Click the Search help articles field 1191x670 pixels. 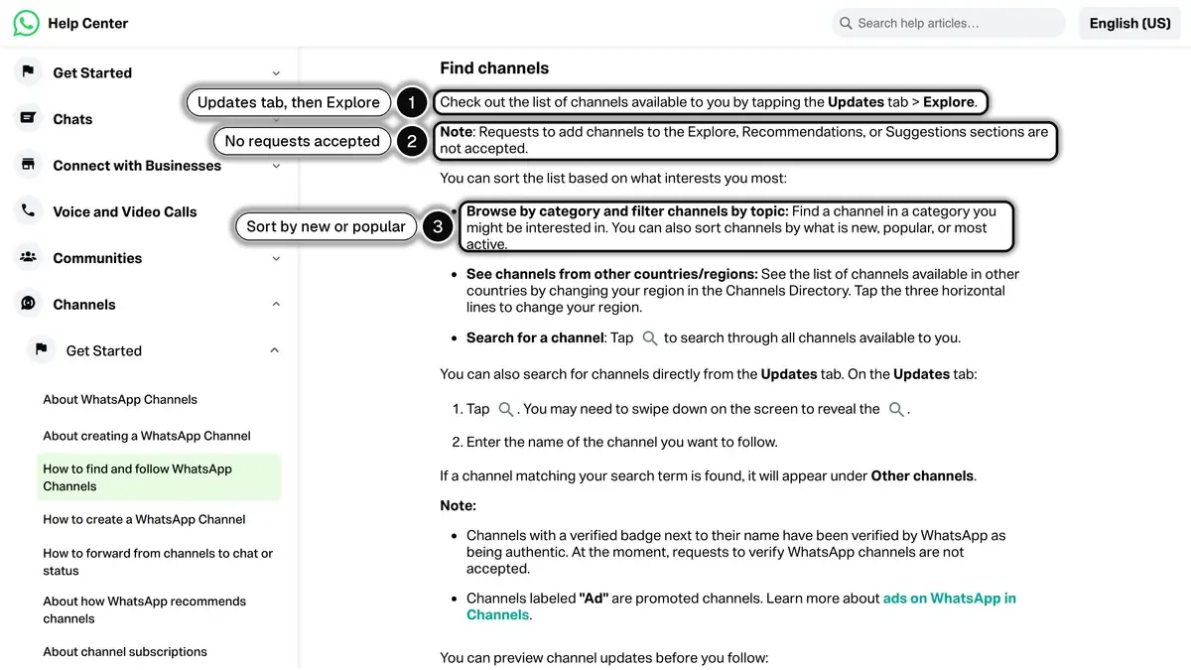tap(948, 23)
